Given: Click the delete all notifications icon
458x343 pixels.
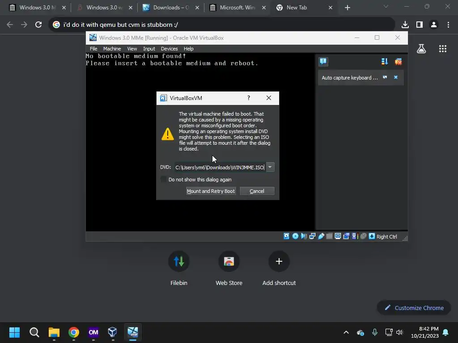Looking at the screenshot, I should (398, 62).
